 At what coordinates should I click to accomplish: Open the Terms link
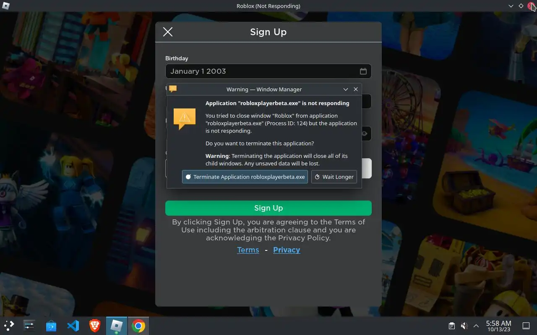point(248,250)
